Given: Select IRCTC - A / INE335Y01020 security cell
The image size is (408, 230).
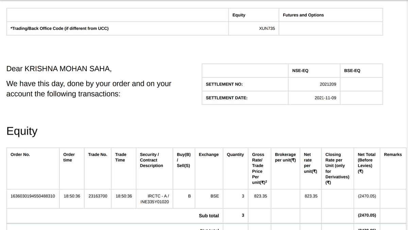Looking at the screenshot, I should pos(154,199).
